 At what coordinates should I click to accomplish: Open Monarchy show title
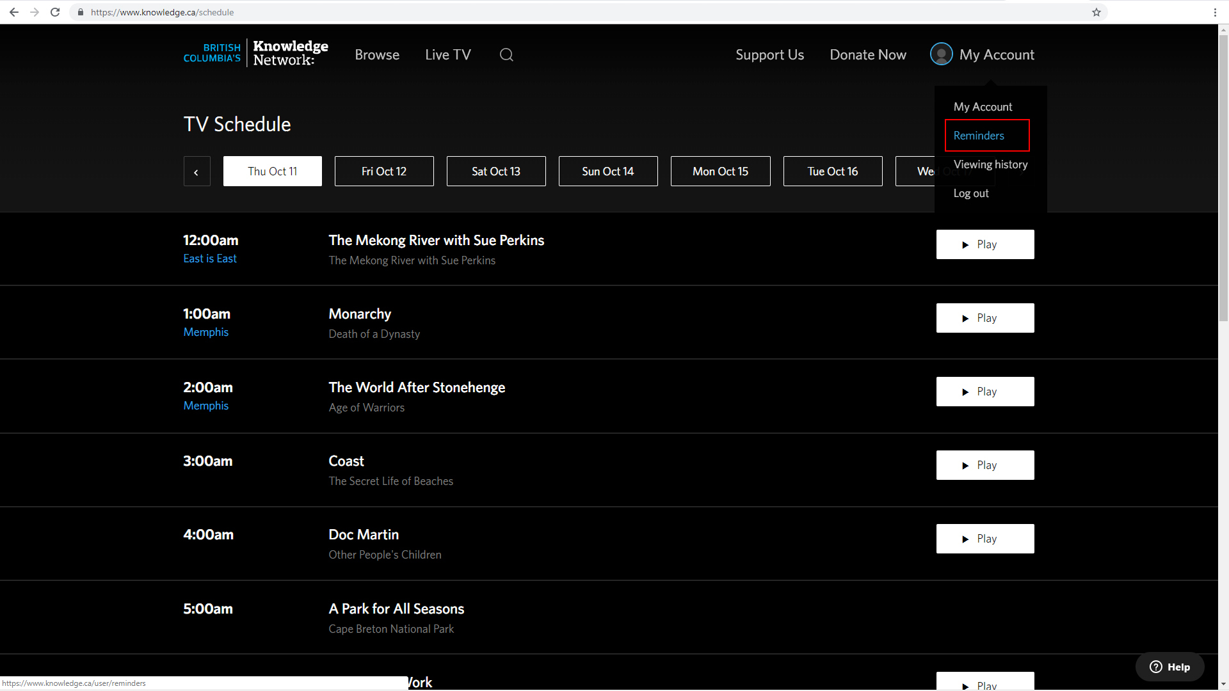pyautogui.click(x=360, y=314)
